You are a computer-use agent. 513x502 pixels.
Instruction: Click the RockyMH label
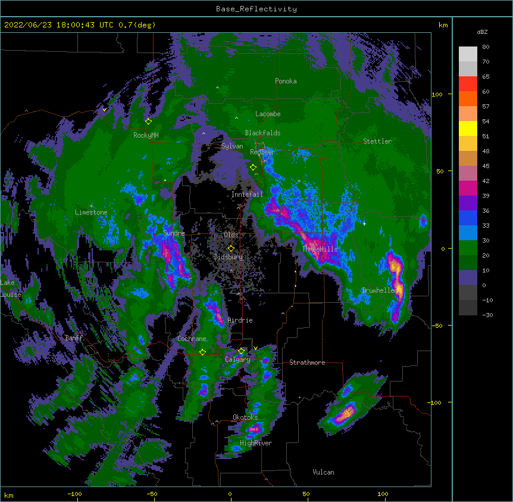(x=146, y=135)
